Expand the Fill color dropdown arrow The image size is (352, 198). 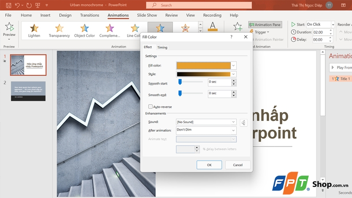[x=234, y=66]
